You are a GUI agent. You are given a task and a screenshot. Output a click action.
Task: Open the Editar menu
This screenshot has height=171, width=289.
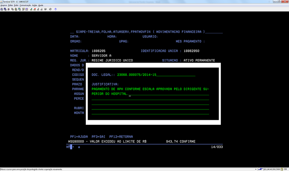[x=11, y=5]
